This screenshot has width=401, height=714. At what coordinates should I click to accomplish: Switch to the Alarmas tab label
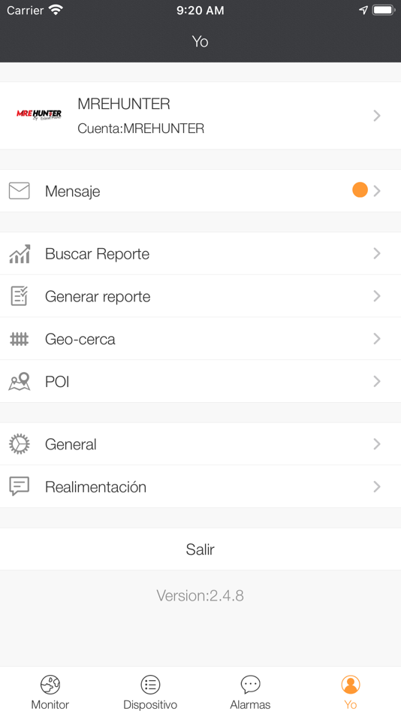pos(250,704)
